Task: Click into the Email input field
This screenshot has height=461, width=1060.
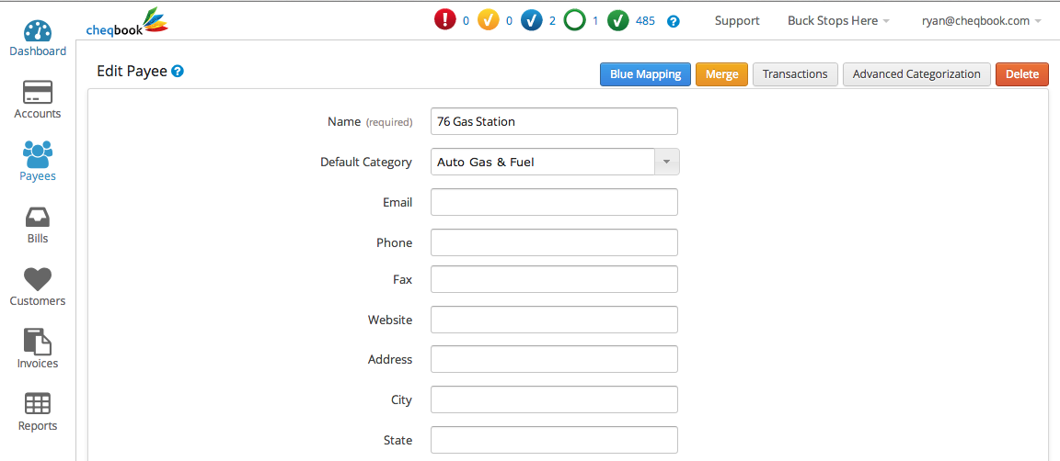Action: click(554, 202)
